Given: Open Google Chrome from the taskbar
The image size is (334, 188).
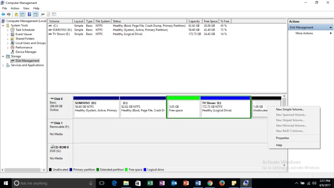Looking at the screenshot, I should pos(210,183).
